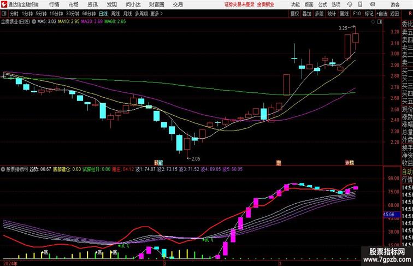The width and height of the screenshot is (413, 266).
Task: Click the 预解 marker below the chart
Action: [x=158, y=163]
